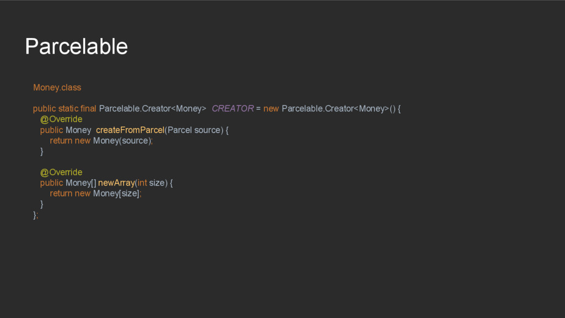This screenshot has height=318, width=565.
Task: Click the "public static final" modifiers
Action: (x=65, y=109)
